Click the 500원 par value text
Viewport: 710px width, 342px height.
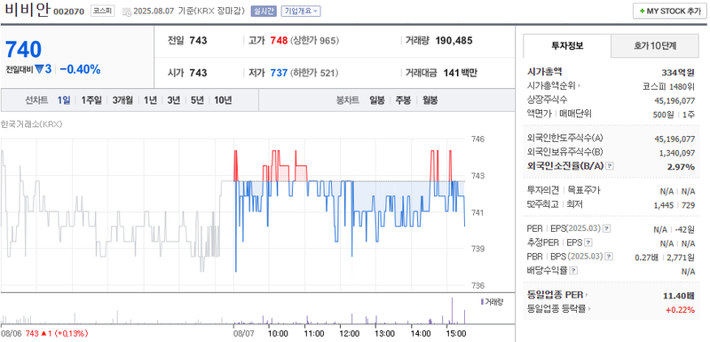[x=663, y=115]
